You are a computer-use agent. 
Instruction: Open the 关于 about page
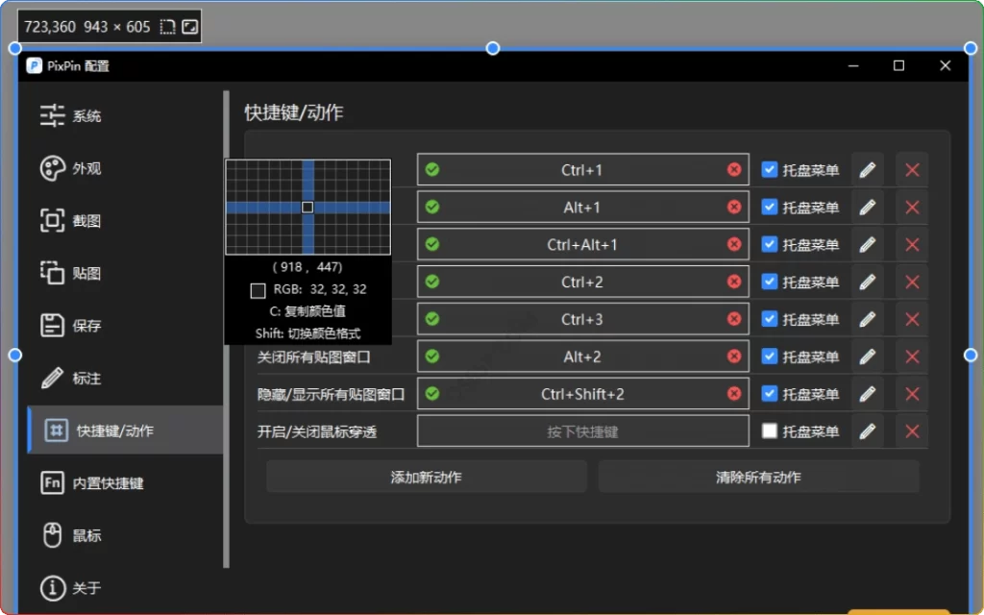(82, 588)
